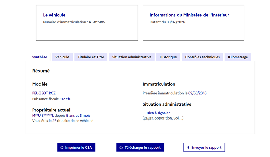The height and width of the screenshot is (157, 270).
Task: Click the Informations du Ministère de l'Intérieur heading
Action: tap(189, 15)
